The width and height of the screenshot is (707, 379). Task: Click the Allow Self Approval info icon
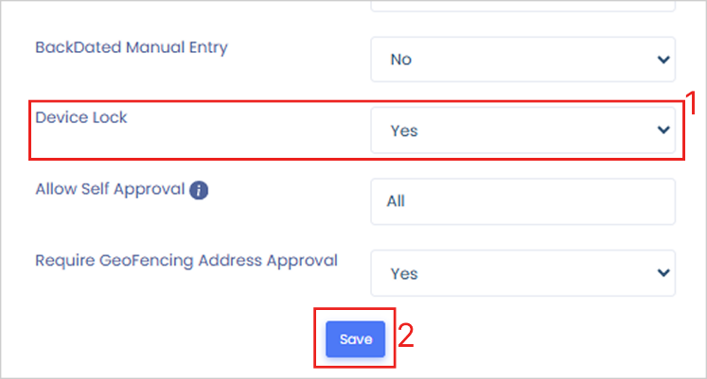tap(199, 190)
